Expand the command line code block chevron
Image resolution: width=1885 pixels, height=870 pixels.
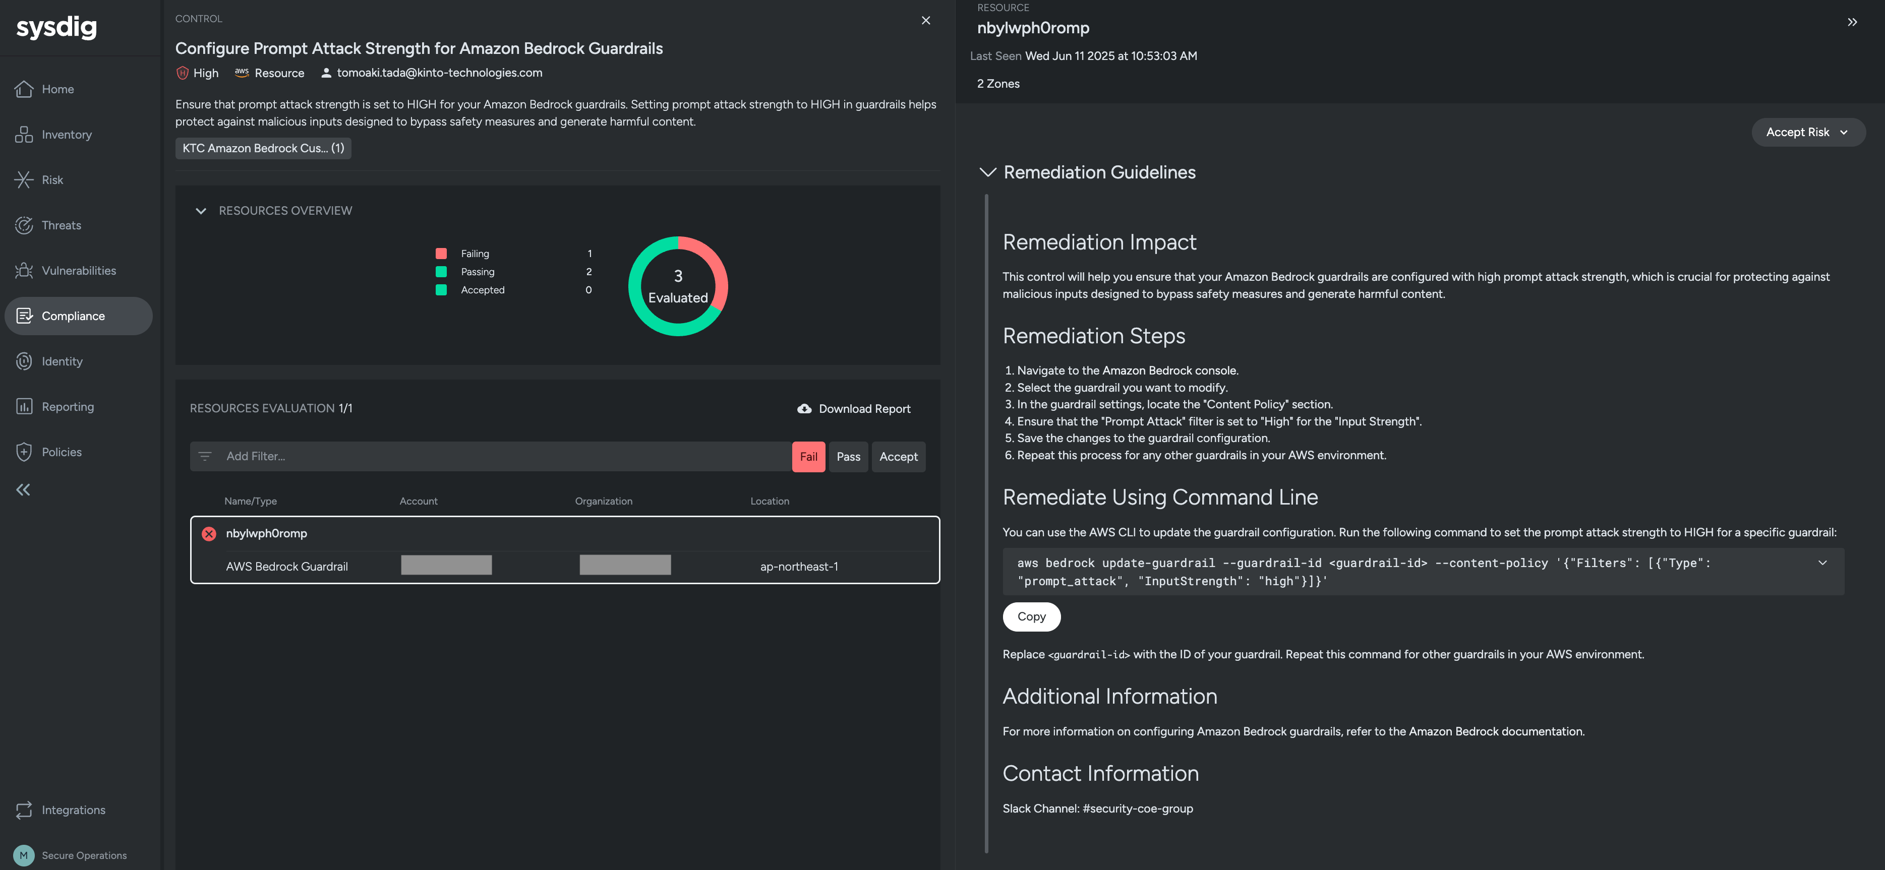point(1823,564)
